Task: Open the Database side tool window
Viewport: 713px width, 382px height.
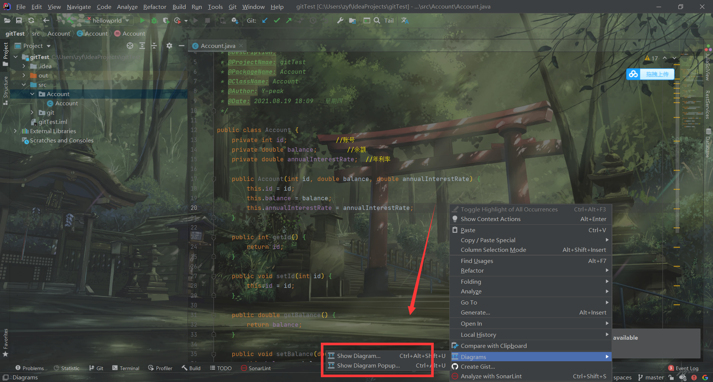Action: 708,143
